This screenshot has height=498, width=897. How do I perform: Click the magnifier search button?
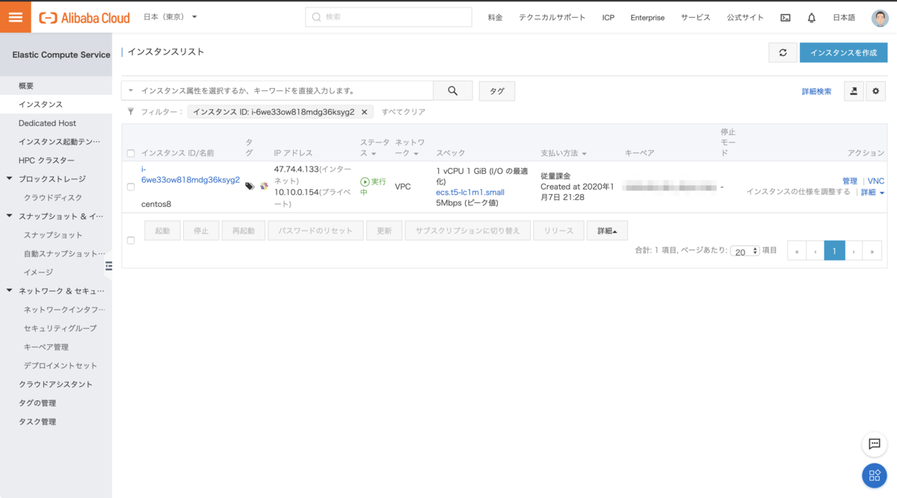pyautogui.click(x=453, y=90)
